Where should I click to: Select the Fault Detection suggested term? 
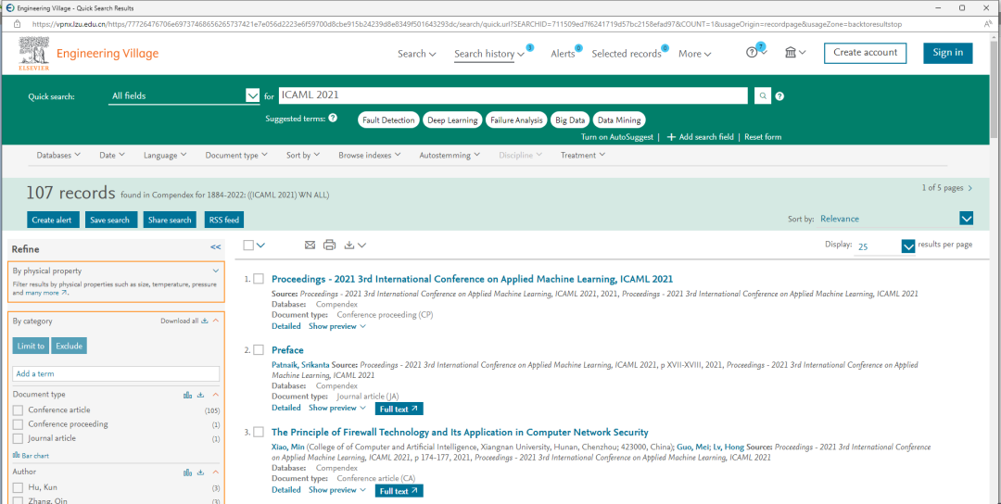[388, 120]
